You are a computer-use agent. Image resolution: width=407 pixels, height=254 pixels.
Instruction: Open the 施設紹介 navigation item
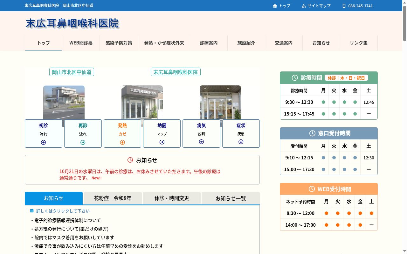tap(246, 43)
